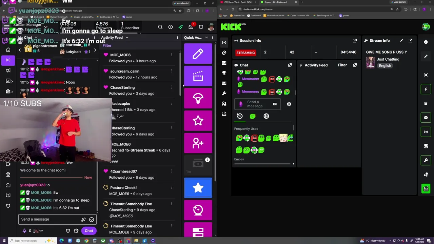This screenshot has width=434, height=244.
Task: Open the extensions puzzle icon in Twitch sidebar
Action: tap(8, 185)
